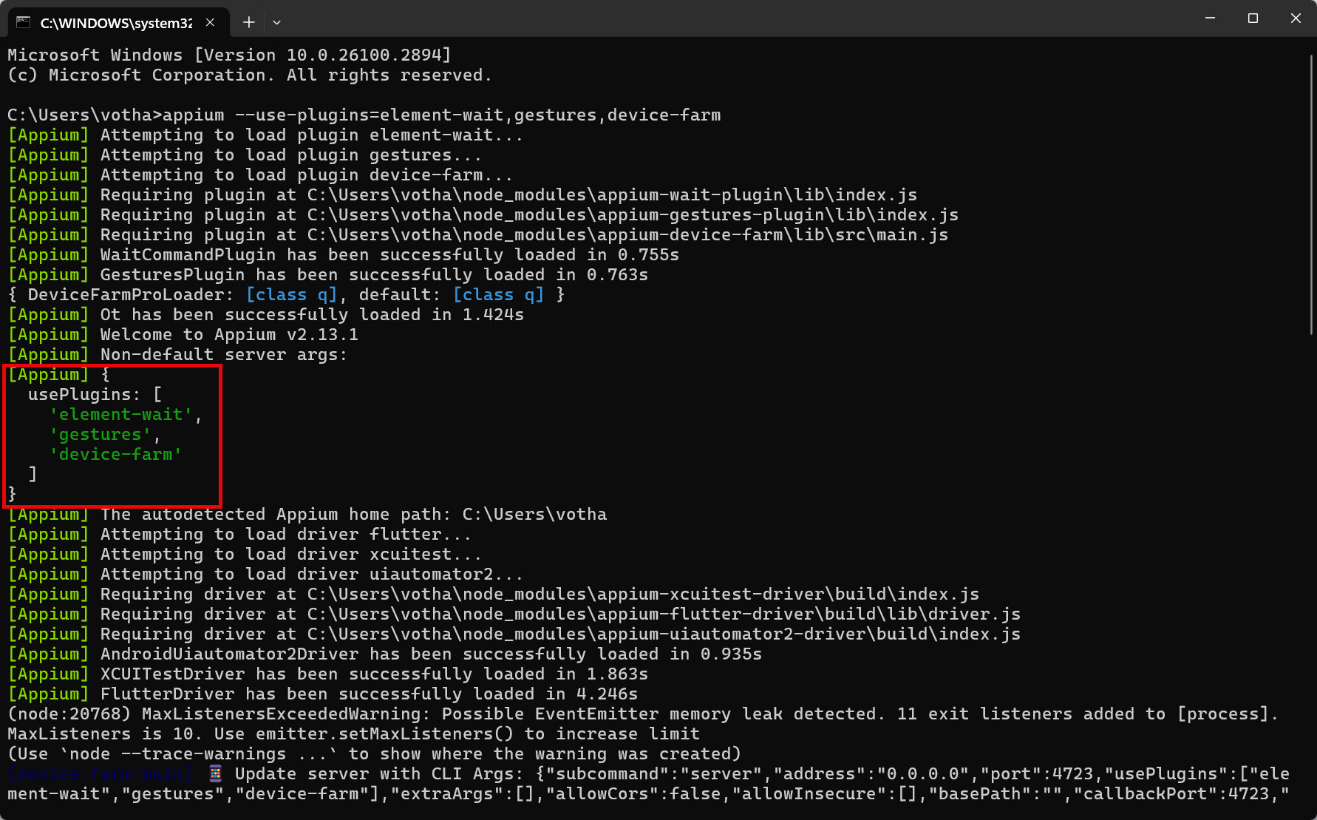This screenshot has width=1317, height=820.
Task: Expand the new tab profile dropdown
Action: (x=276, y=22)
